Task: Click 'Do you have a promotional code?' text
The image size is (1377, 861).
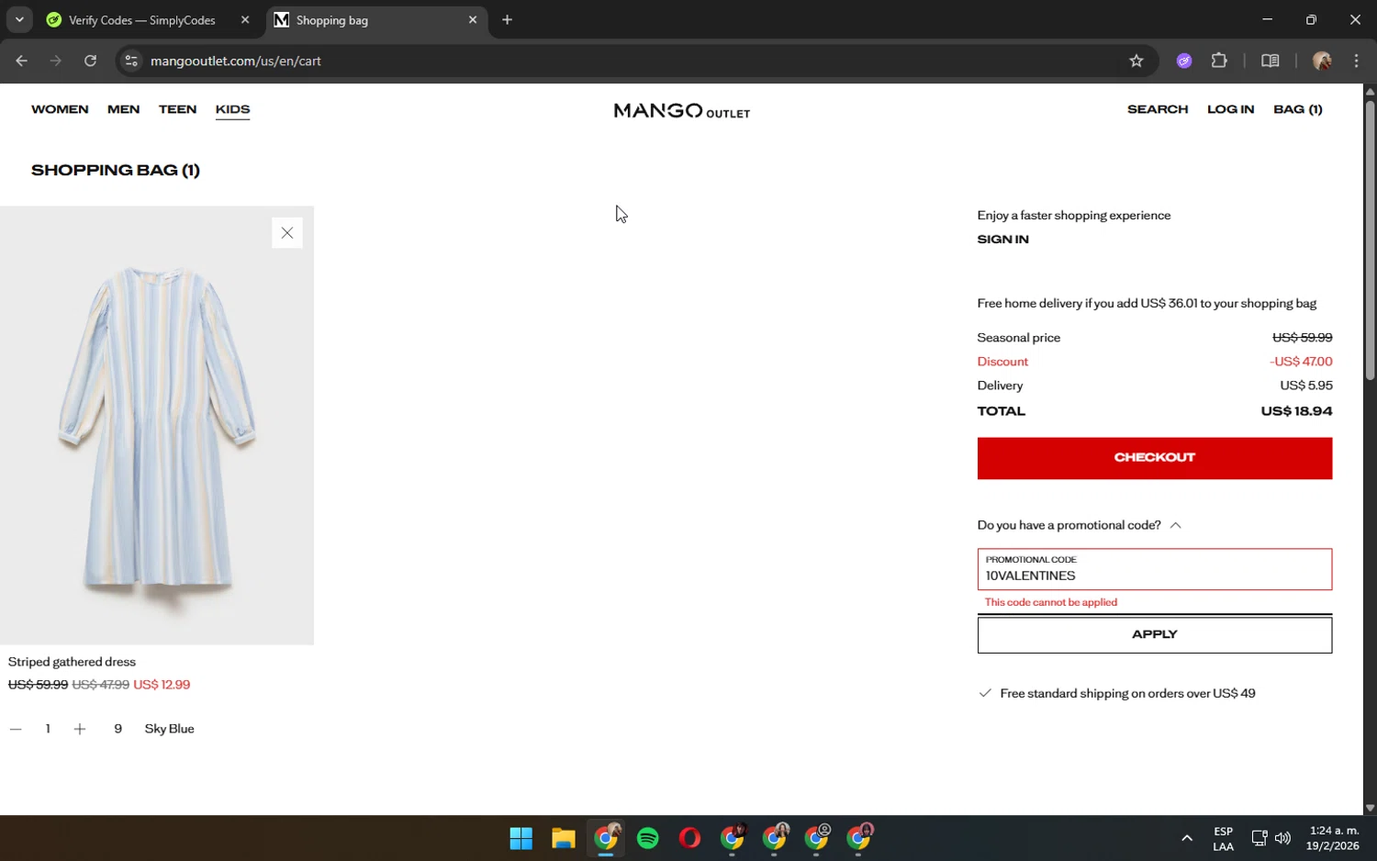Action: pyautogui.click(x=1069, y=525)
